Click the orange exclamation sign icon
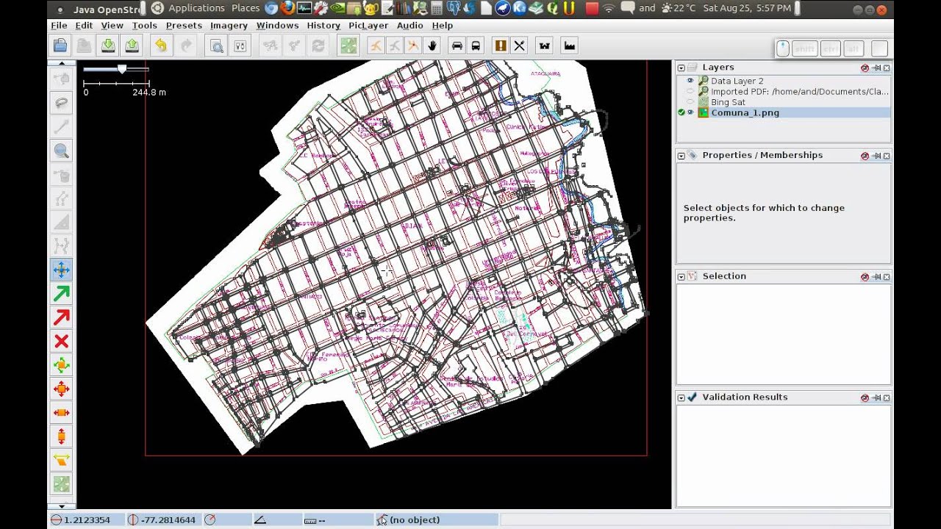The height and width of the screenshot is (529, 941). coord(501,46)
